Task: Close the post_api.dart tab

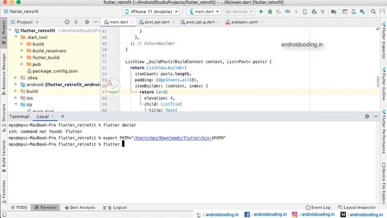Action: tap(174, 22)
